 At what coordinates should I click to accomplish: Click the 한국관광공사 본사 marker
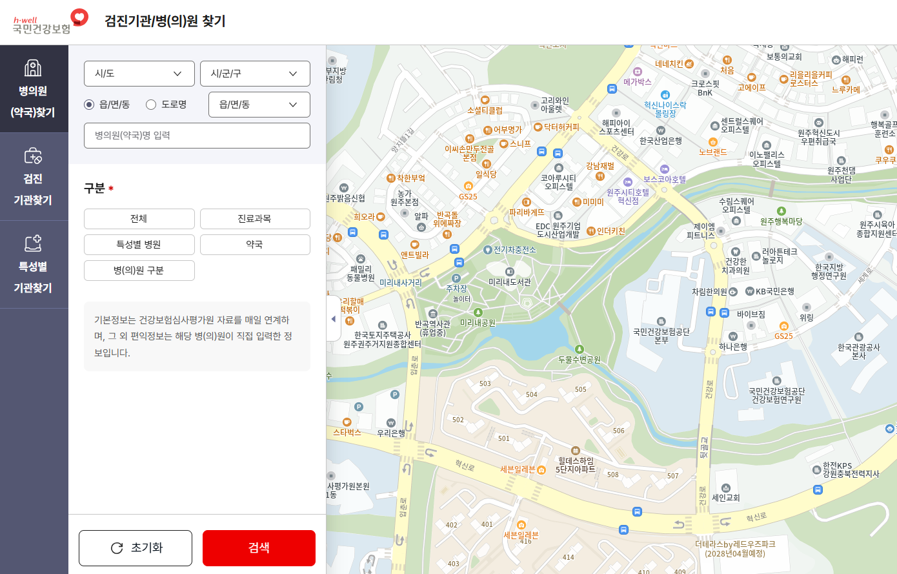coord(858,337)
